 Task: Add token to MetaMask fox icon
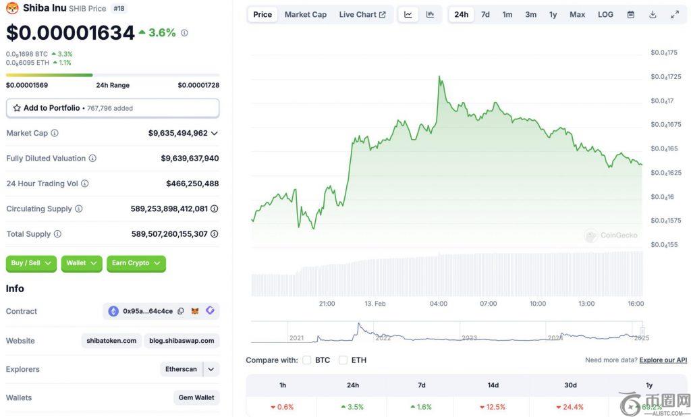click(195, 311)
